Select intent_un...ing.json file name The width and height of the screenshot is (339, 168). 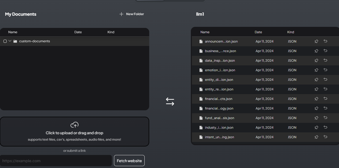click(x=219, y=137)
